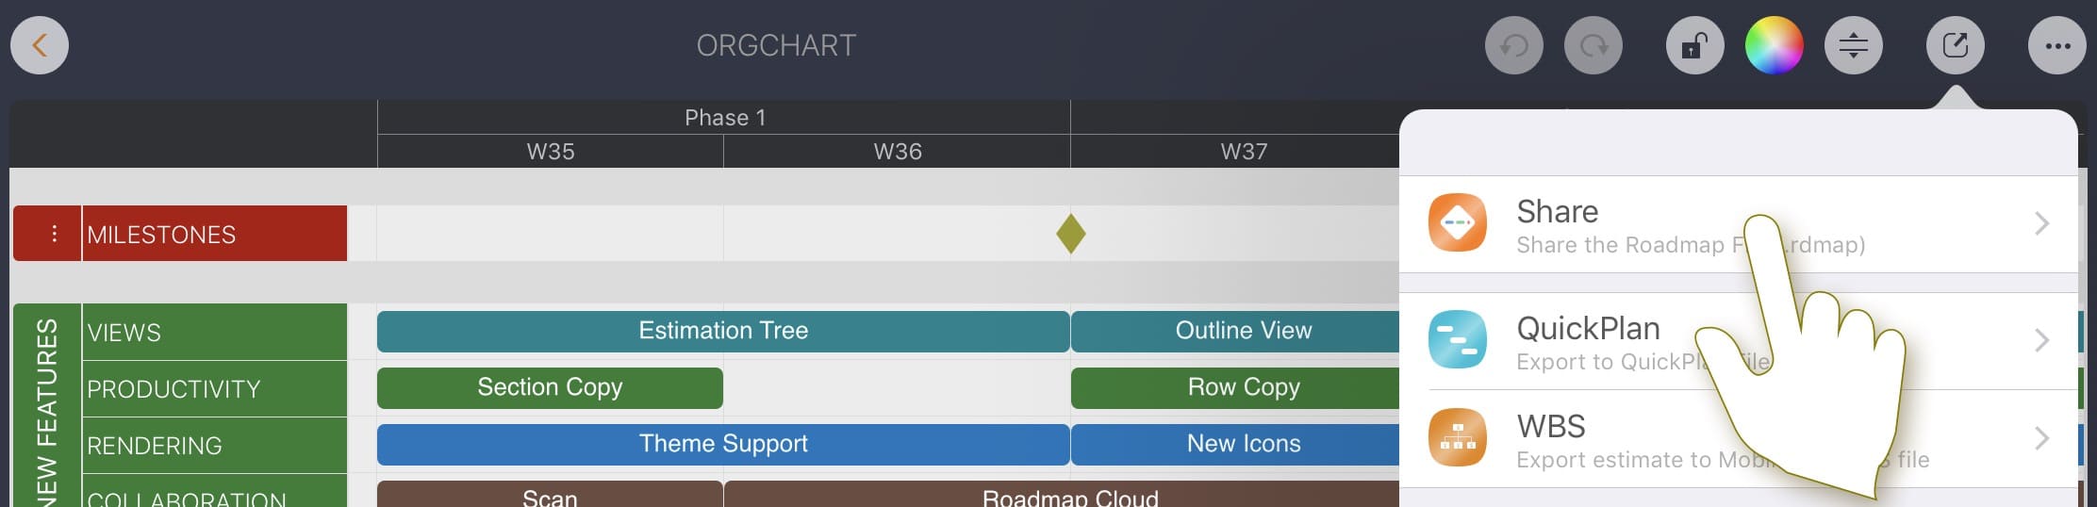Tap the orange Share app icon
Image resolution: width=2097 pixels, height=507 pixels.
click(x=1457, y=223)
